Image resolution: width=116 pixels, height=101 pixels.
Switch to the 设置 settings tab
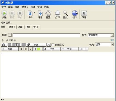20,27
